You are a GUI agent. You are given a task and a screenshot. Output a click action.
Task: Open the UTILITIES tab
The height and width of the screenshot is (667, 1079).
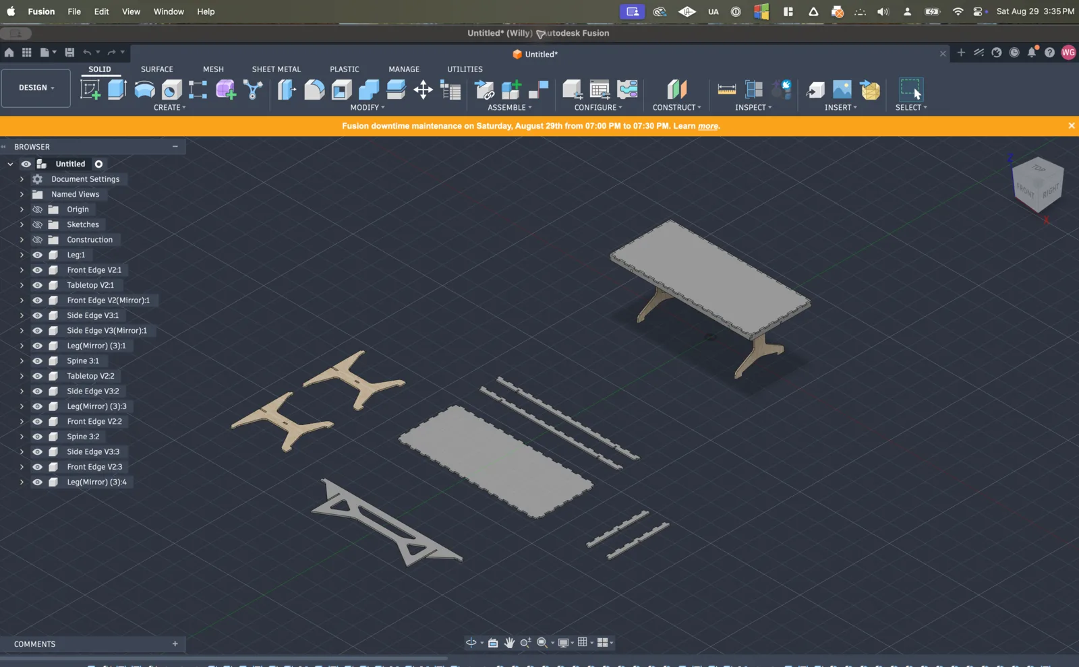tap(465, 69)
